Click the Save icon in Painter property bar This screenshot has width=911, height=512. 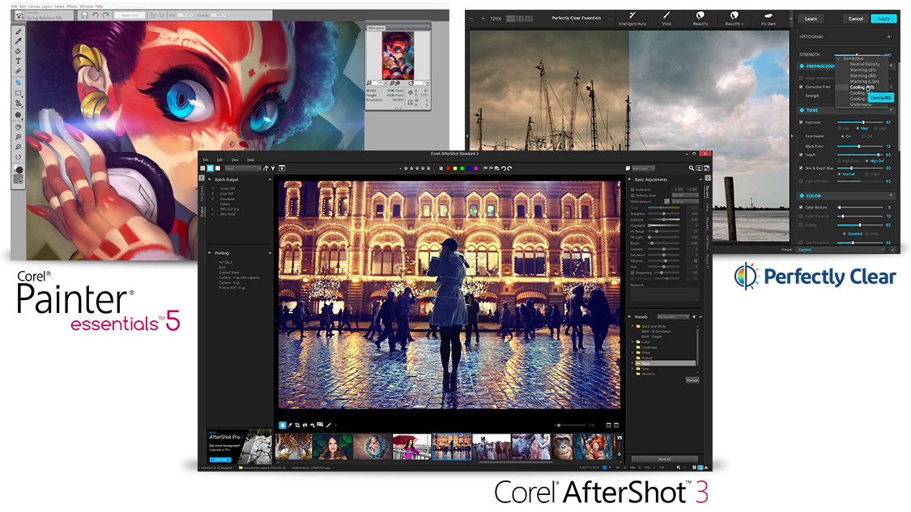point(84,15)
